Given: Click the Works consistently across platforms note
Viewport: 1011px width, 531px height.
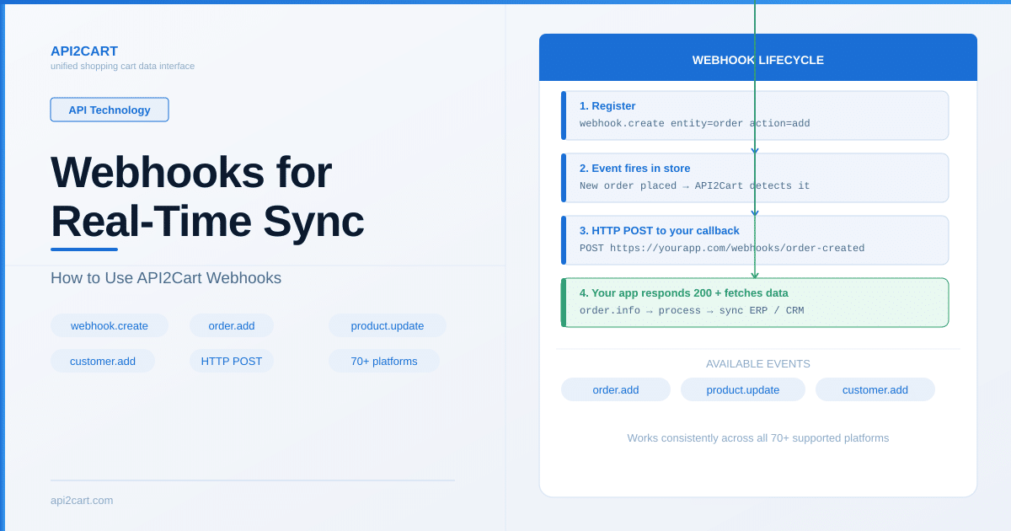Looking at the screenshot, I should point(758,438).
